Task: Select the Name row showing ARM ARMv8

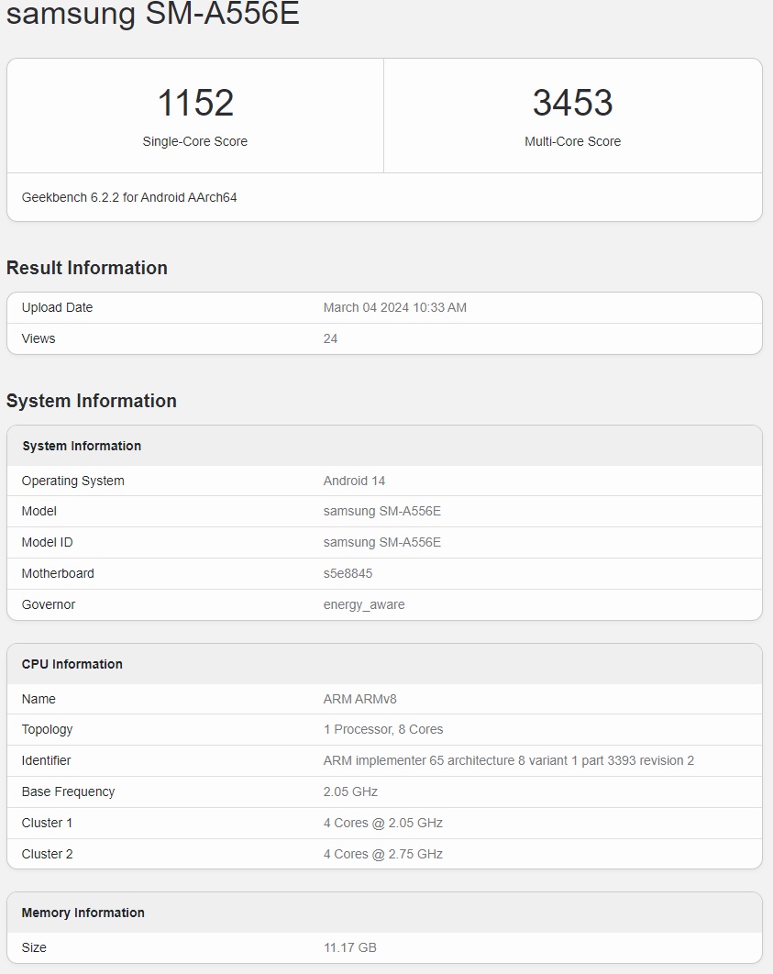Action: 358,699
